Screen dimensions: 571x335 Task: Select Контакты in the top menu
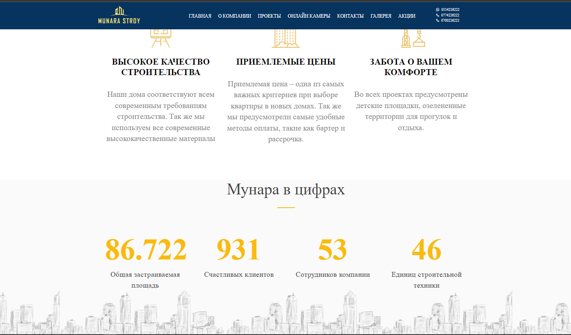[x=350, y=16]
